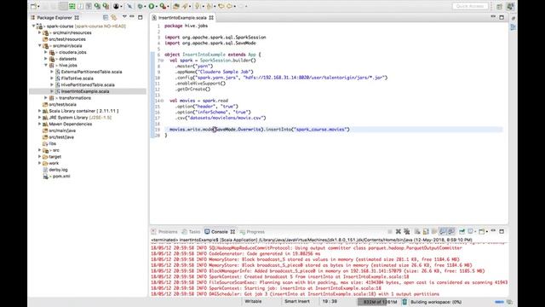Select InsertIntoExample.scala in tree
545x307 pixels.
[85, 91]
